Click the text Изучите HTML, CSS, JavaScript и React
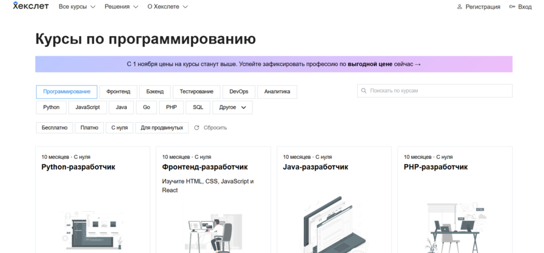 [x=208, y=186]
